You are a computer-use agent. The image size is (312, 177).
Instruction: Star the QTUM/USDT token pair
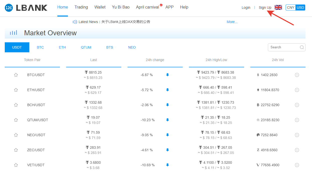coord(16,120)
